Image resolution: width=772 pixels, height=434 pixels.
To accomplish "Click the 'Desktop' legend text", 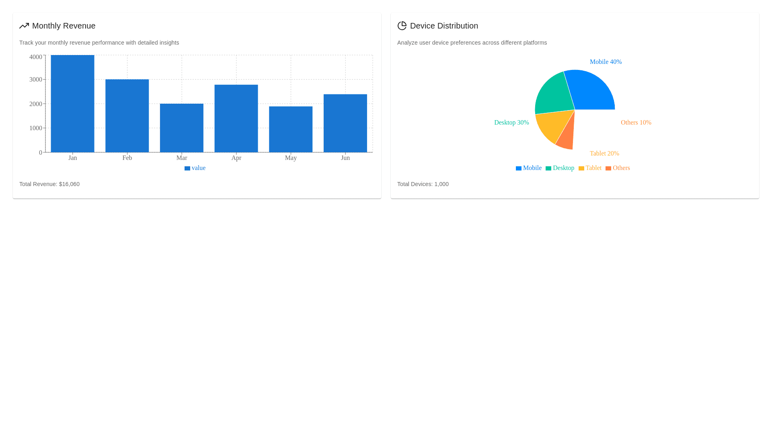I will (x=563, y=168).
